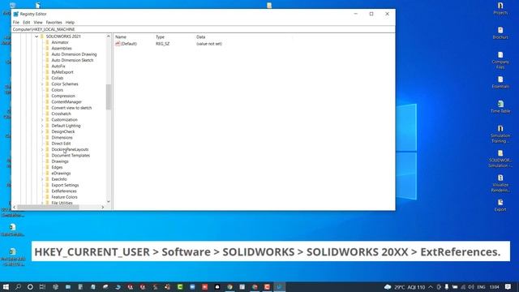Open the Essentials desktop icon
This screenshot has width=519, height=292.
[x=500, y=82]
